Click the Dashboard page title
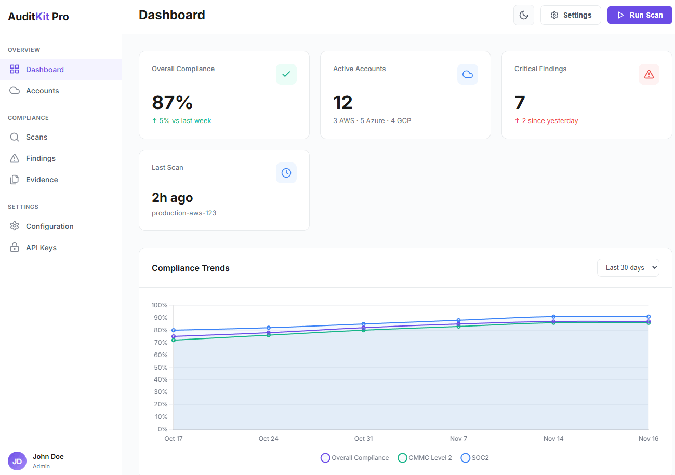This screenshot has width=675, height=475. [172, 15]
